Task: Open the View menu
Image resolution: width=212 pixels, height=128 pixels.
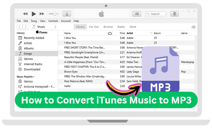Action: 43,21
